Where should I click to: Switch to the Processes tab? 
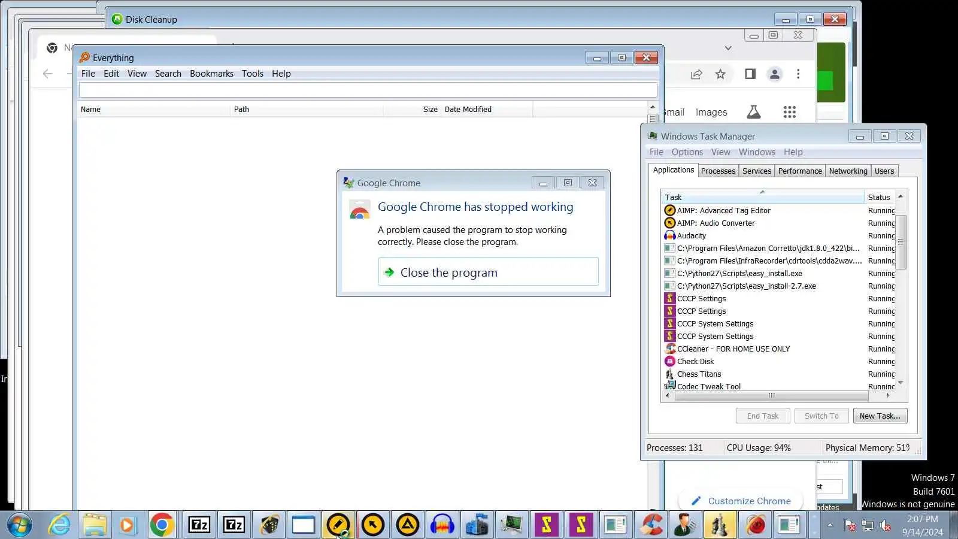pyautogui.click(x=718, y=171)
